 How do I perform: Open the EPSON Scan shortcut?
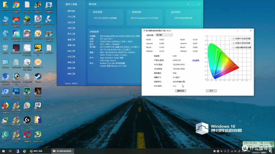(49, 21)
